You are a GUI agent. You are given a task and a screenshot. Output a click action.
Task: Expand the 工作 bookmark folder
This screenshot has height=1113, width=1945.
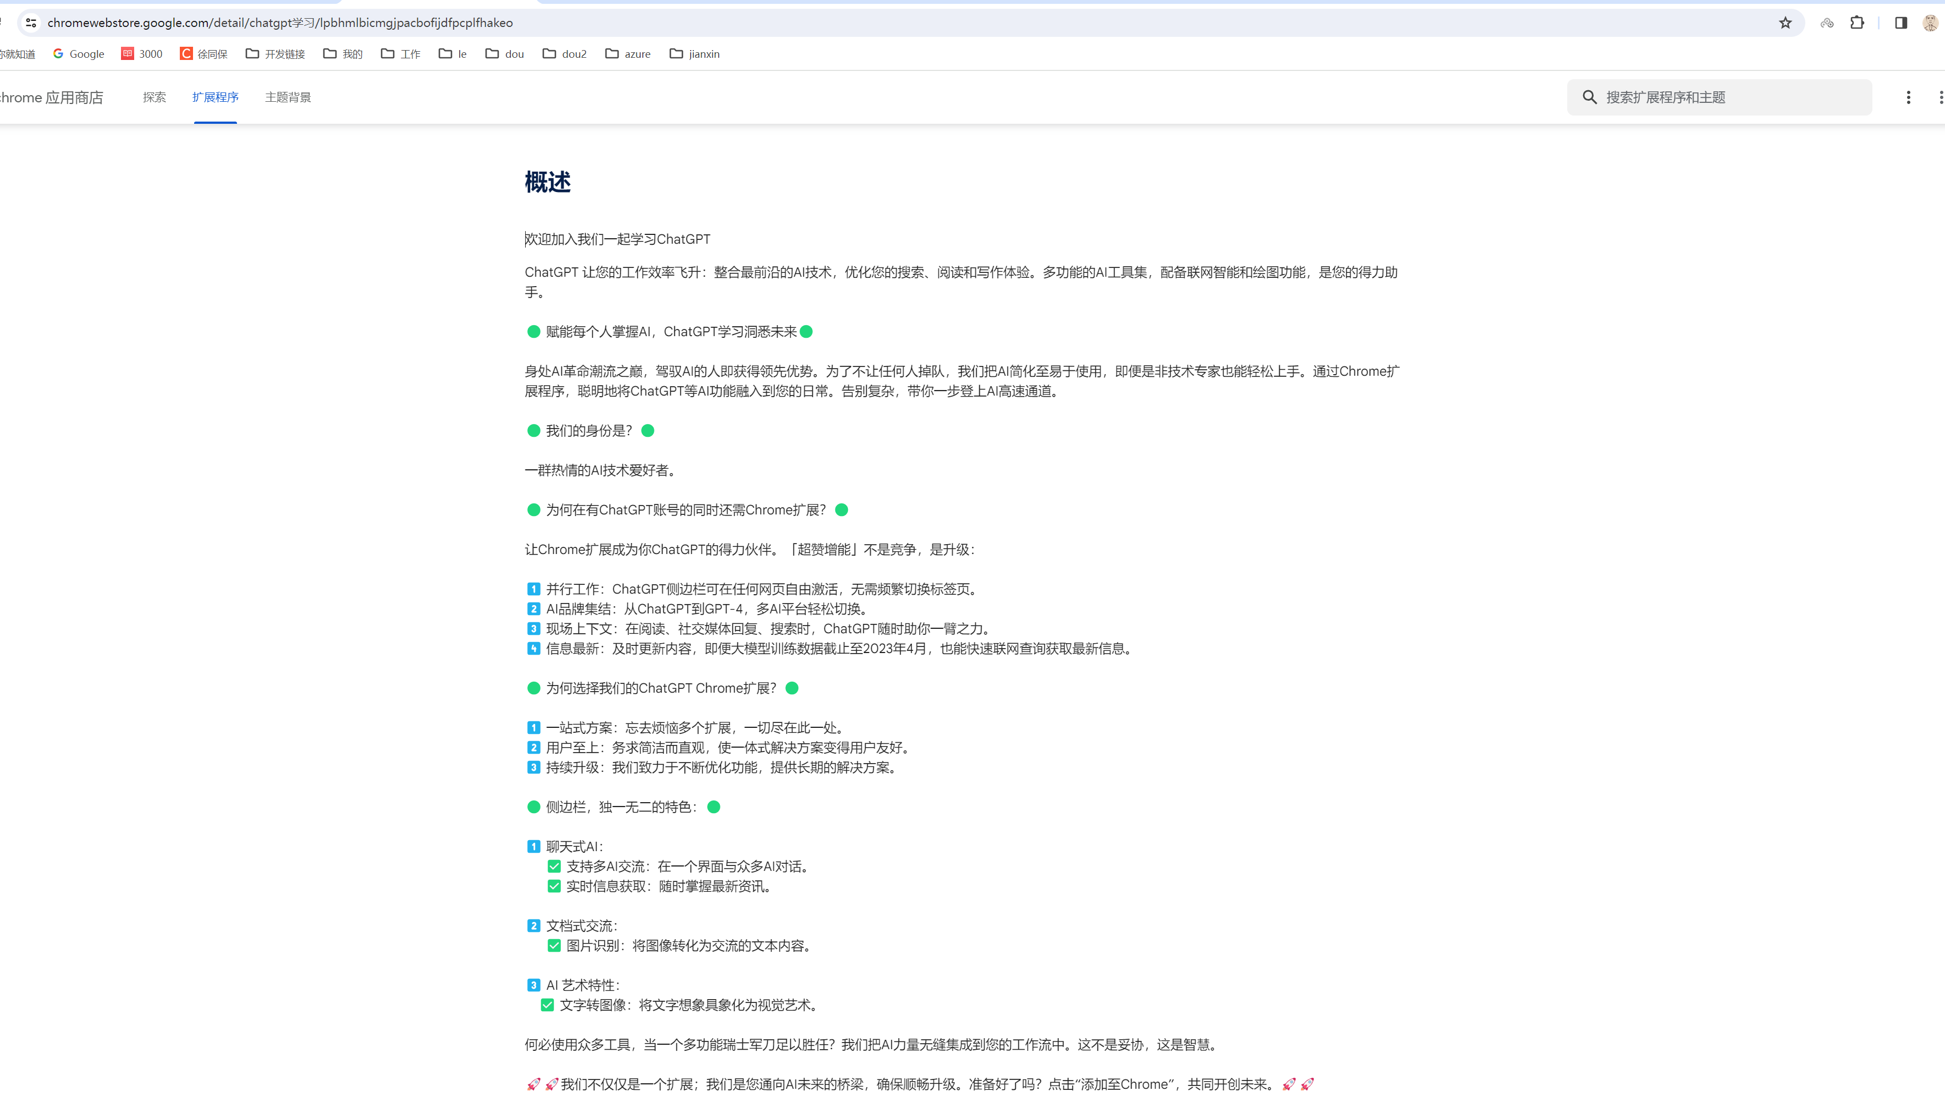click(x=401, y=53)
